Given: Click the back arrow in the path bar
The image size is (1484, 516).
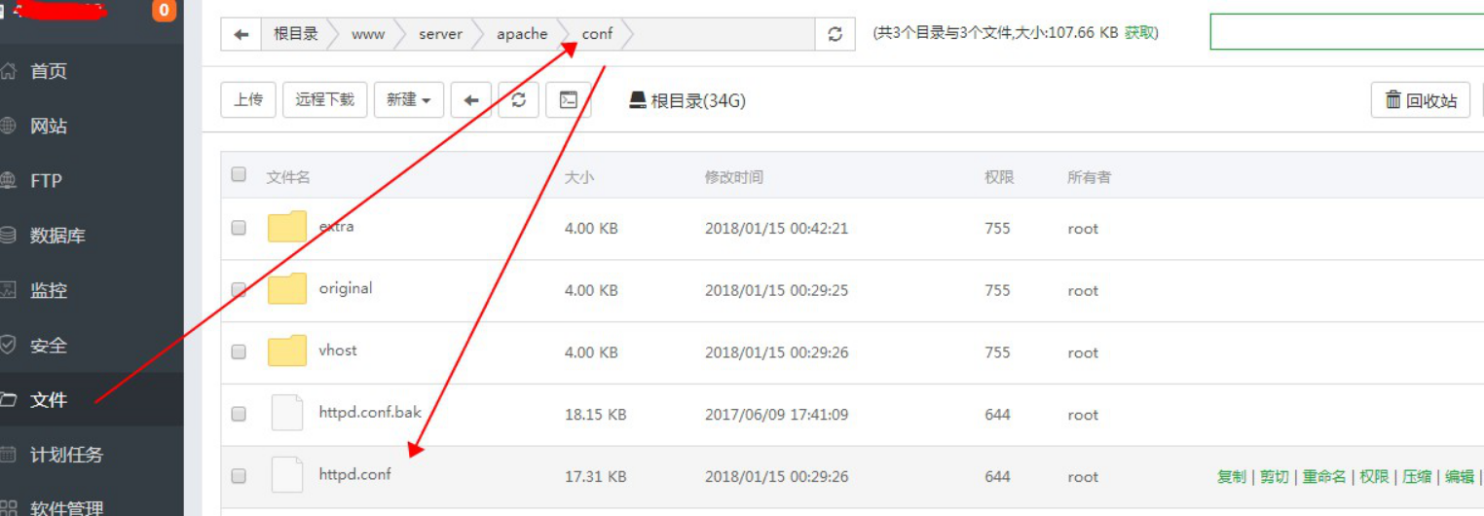Looking at the screenshot, I should (241, 34).
